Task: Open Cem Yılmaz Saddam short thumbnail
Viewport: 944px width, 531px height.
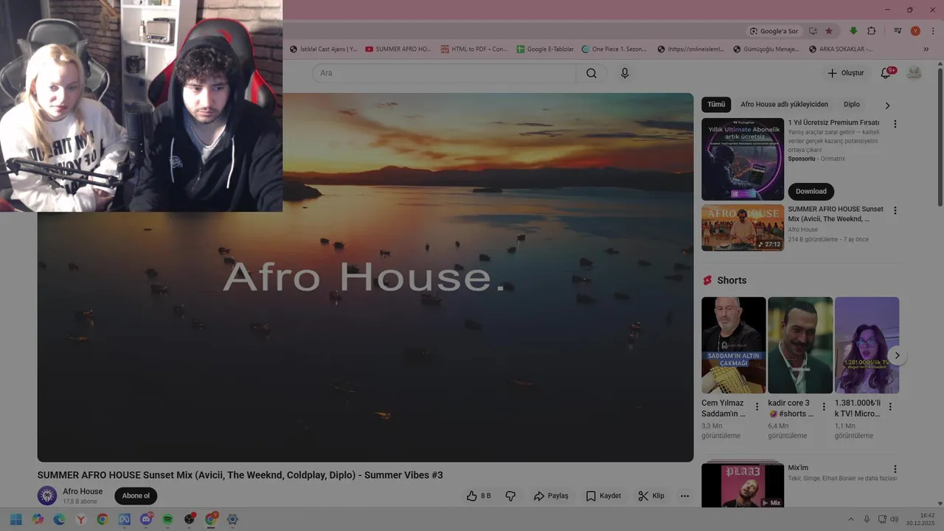Action: pos(733,345)
